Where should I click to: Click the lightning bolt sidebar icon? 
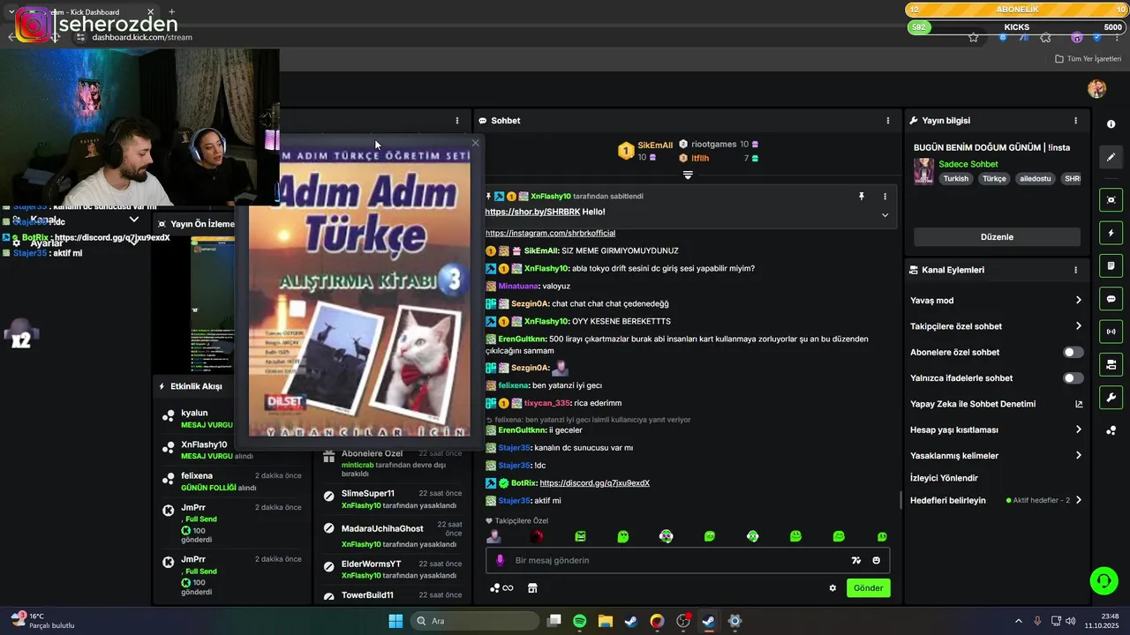click(1111, 233)
